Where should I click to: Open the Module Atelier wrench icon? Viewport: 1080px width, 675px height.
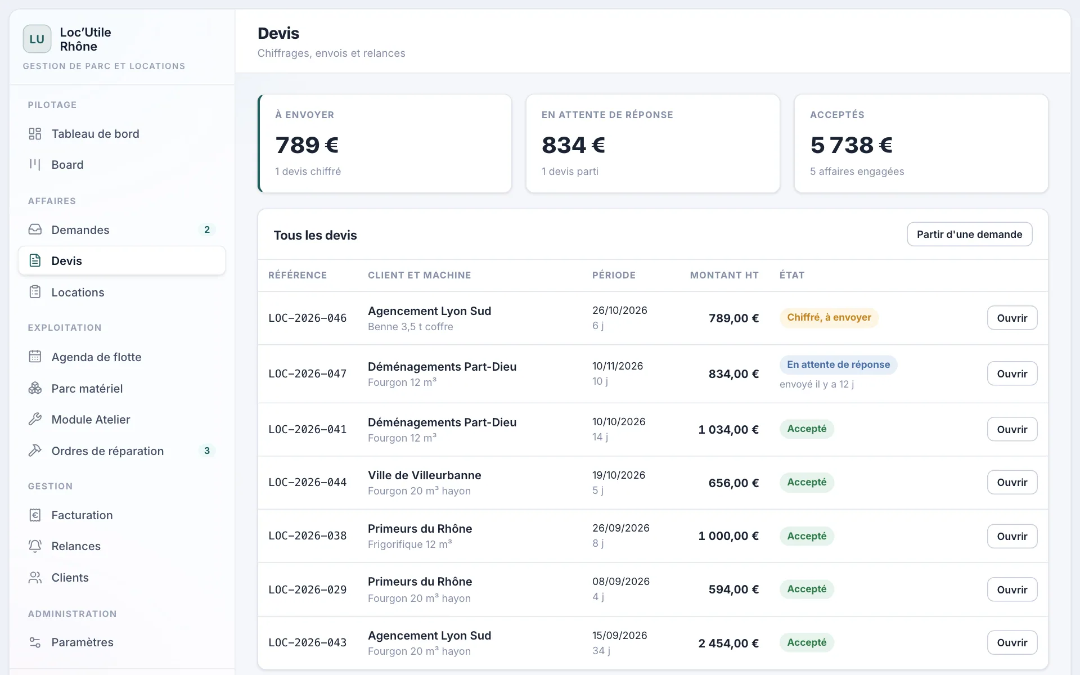[x=35, y=419]
